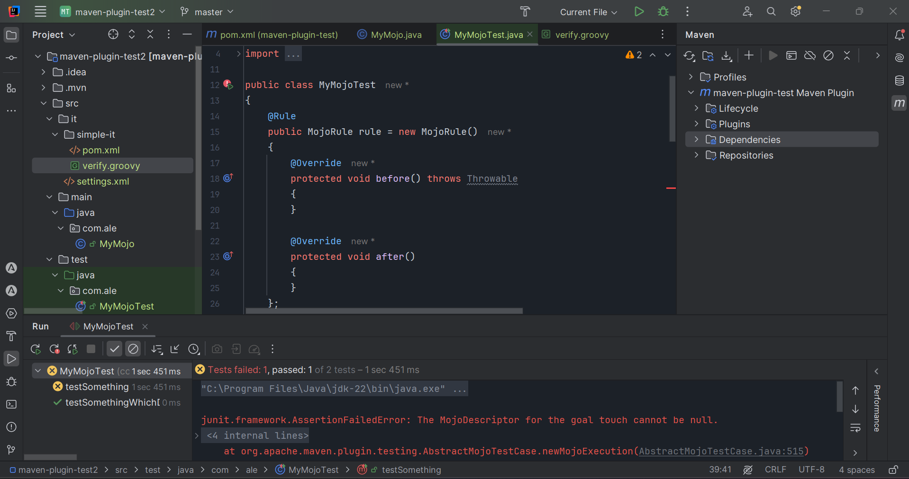909x479 pixels.
Task: Click 4 spaces indent setting
Action: click(x=857, y=470)
